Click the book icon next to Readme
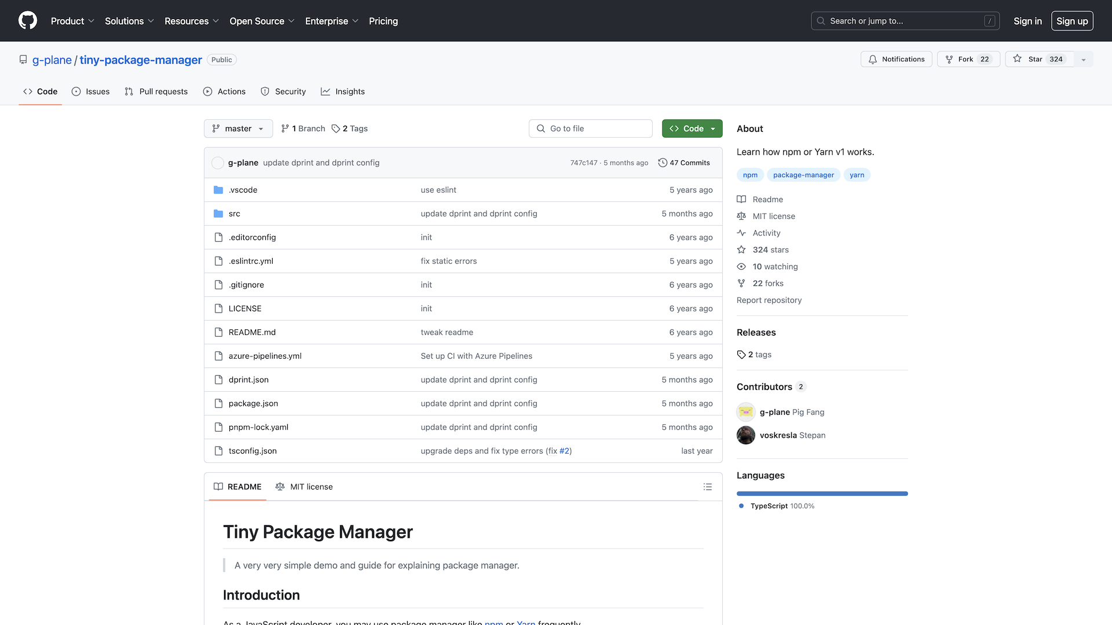 click(x=741, y=199)
